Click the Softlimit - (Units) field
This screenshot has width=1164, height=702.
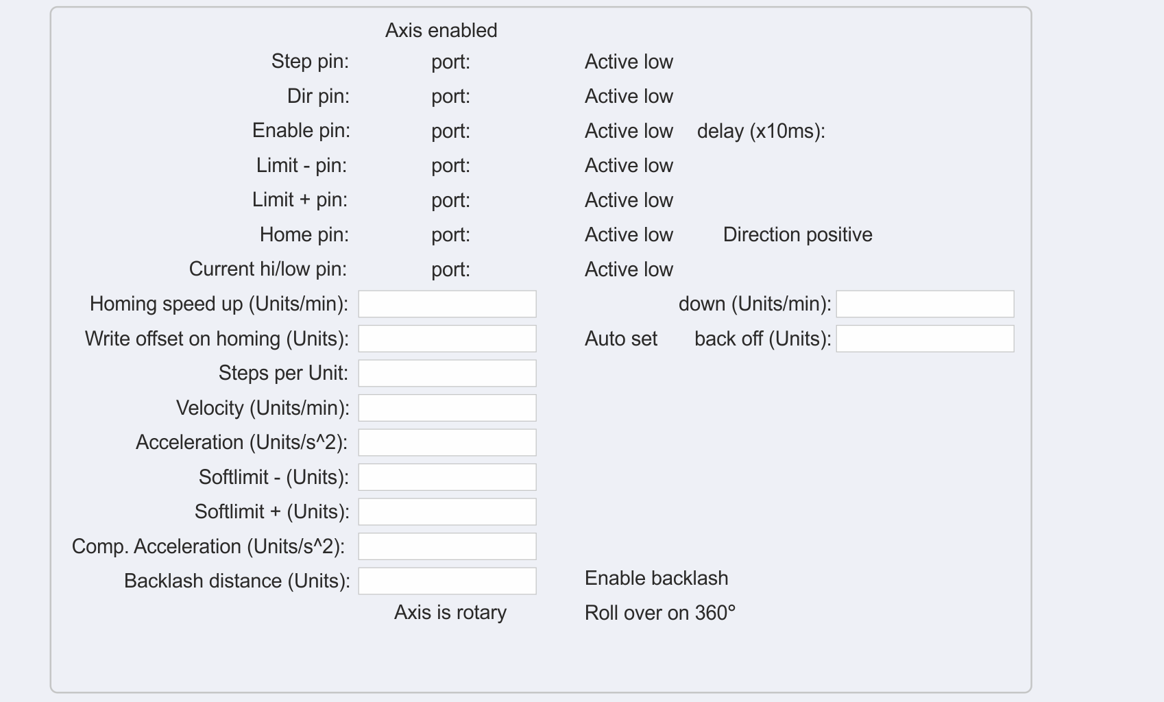[x=447, y=477]
